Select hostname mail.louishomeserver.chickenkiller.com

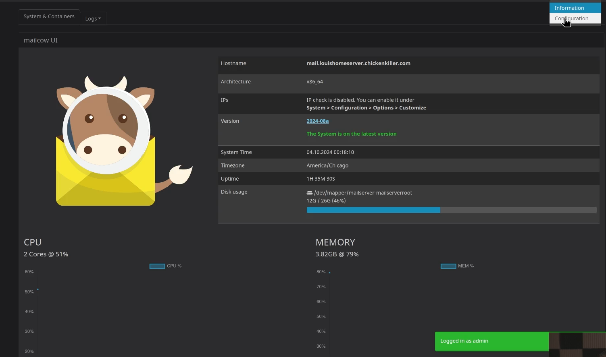358,64
